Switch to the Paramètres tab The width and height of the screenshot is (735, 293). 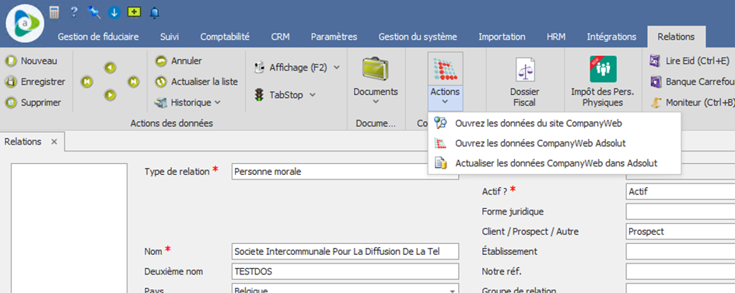(x=334, y=37)
